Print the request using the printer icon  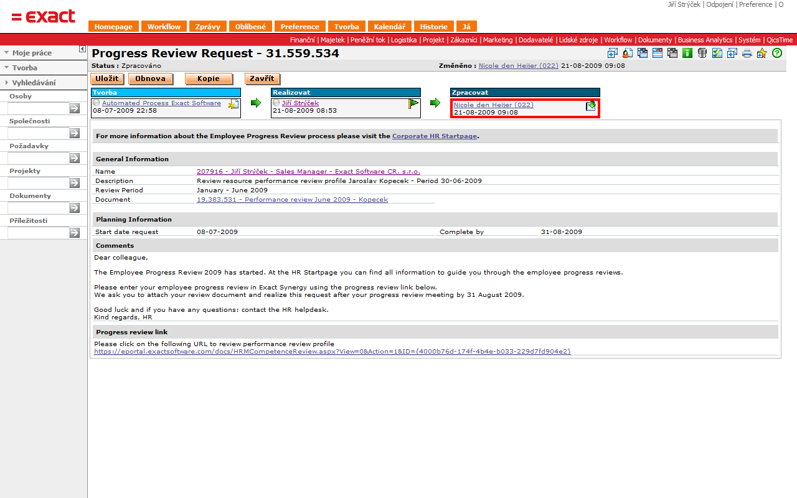coord(747,53)
